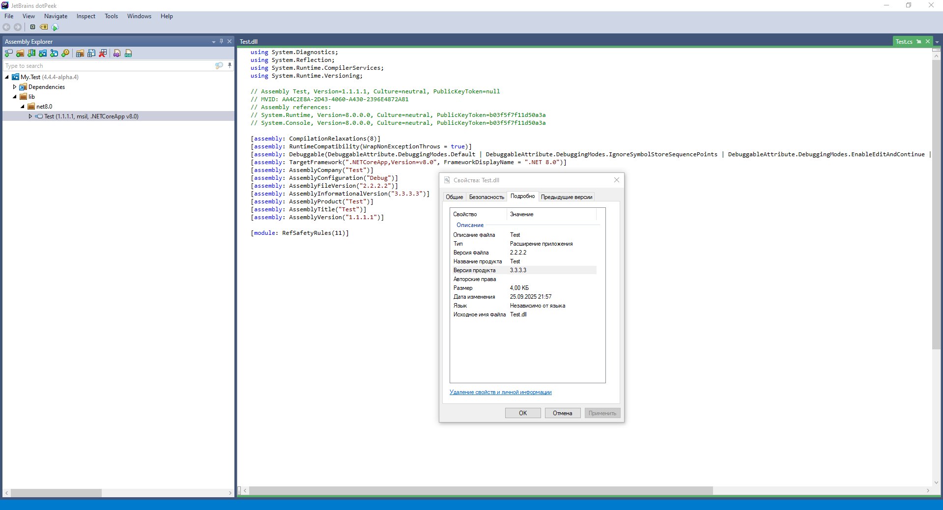Click the Explore Folder toolbar icon
This screenshot has width=943, height=510.
pyautogui.click(x=20, y=54)
